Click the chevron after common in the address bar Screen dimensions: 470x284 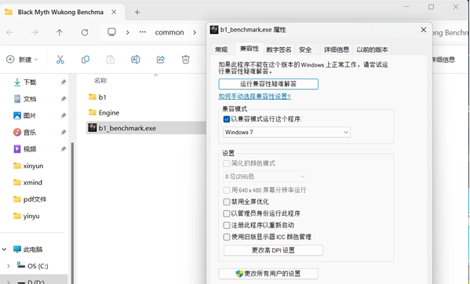[x=195, y=32]
